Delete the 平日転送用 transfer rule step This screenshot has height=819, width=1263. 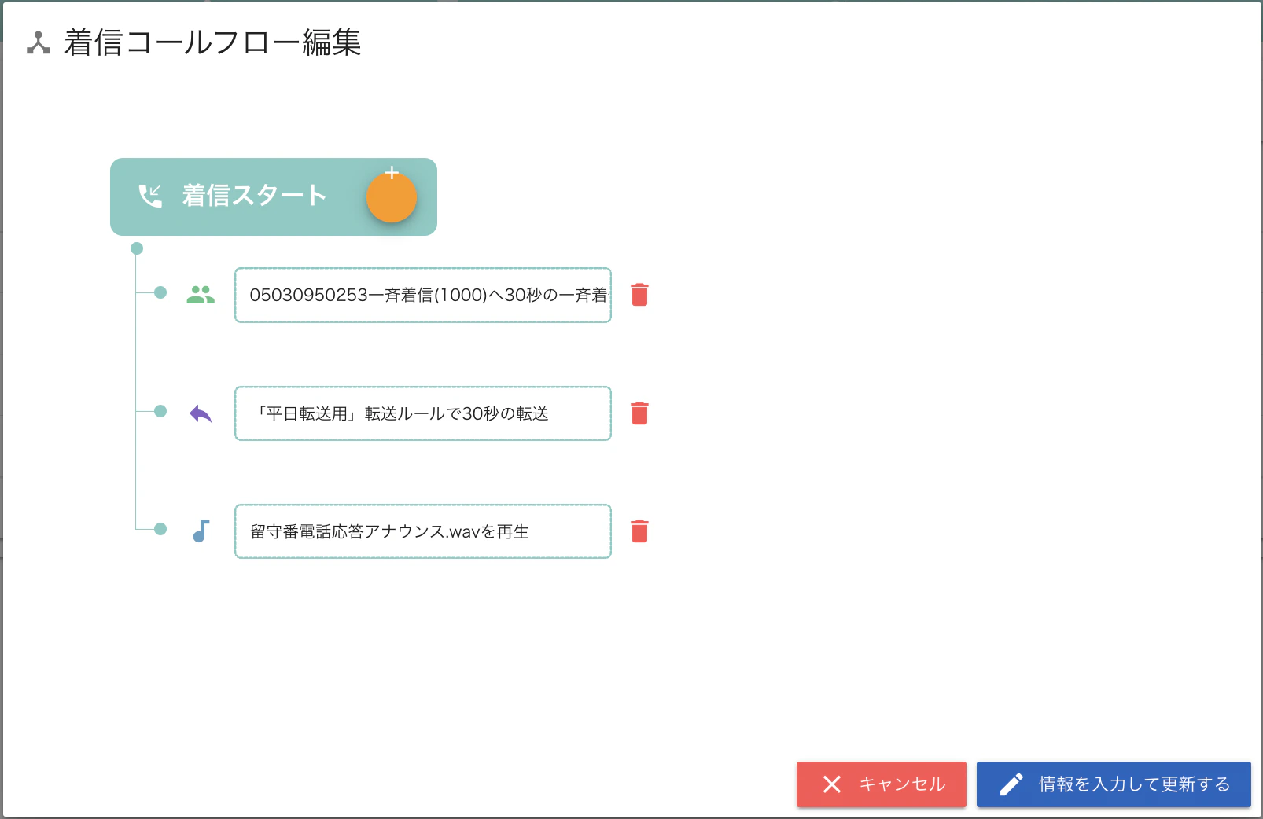[640, 413]
